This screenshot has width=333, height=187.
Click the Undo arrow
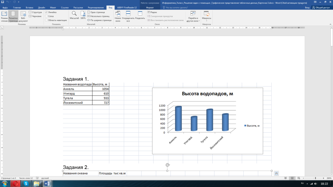(x=8, y=2)
